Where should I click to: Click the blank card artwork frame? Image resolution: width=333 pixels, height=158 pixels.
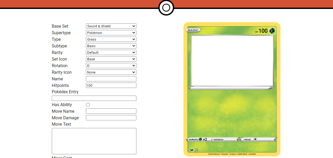point(232,61)
